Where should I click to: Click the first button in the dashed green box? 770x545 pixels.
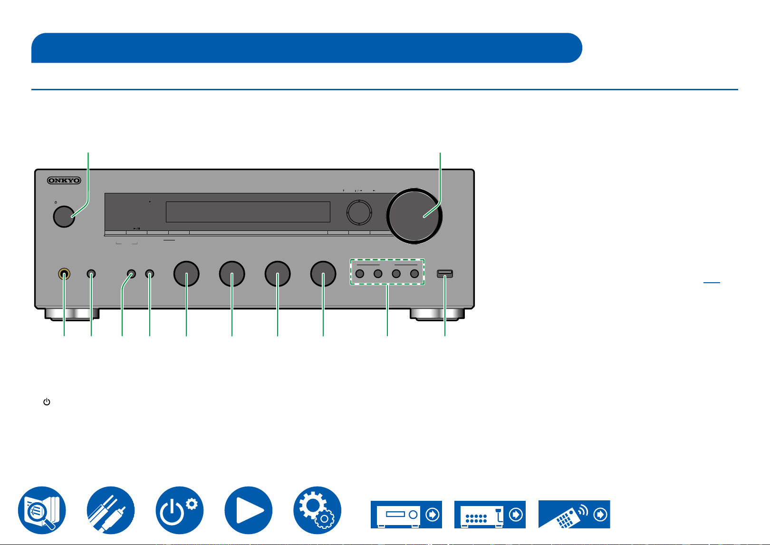360,274
